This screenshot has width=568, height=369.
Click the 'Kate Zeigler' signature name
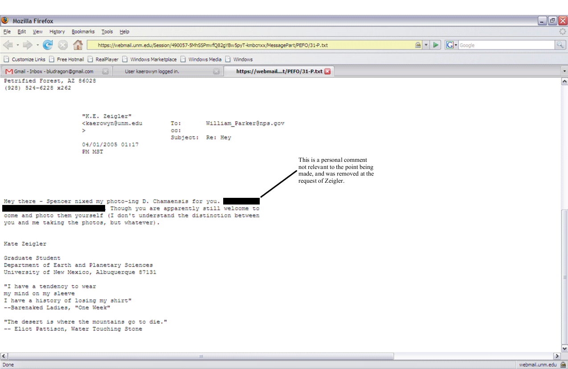click(25, 244)
